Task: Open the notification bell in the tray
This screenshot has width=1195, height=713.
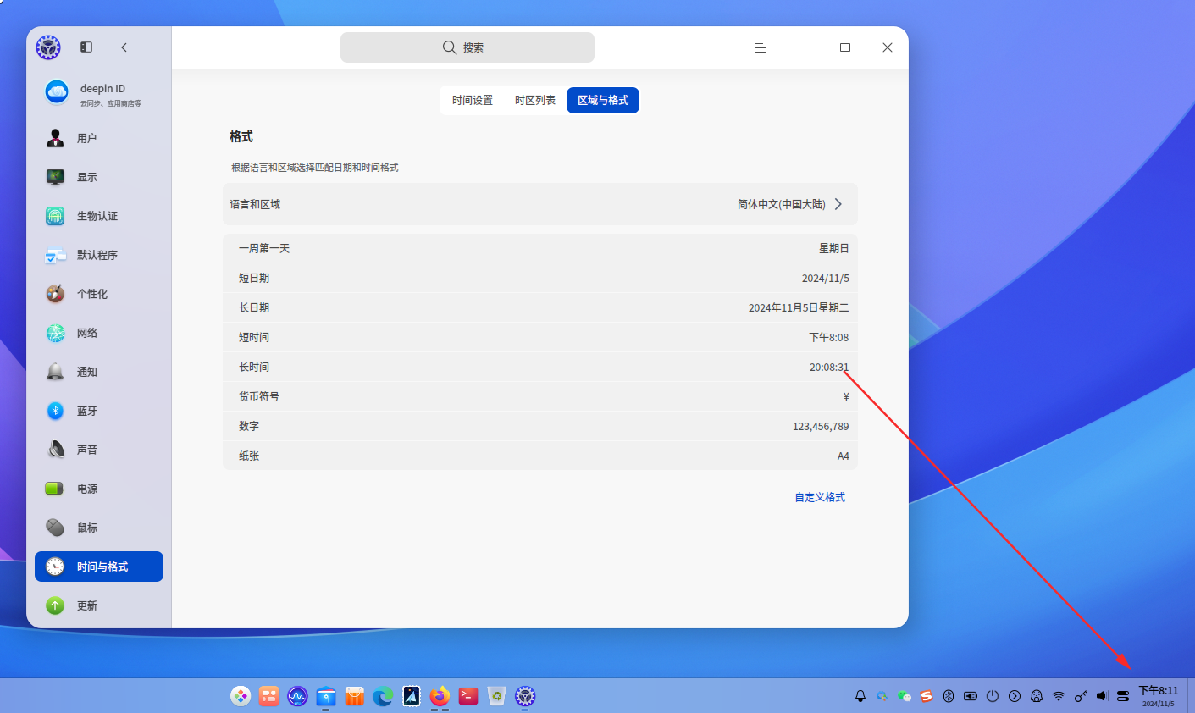Action: pos(860,696)
